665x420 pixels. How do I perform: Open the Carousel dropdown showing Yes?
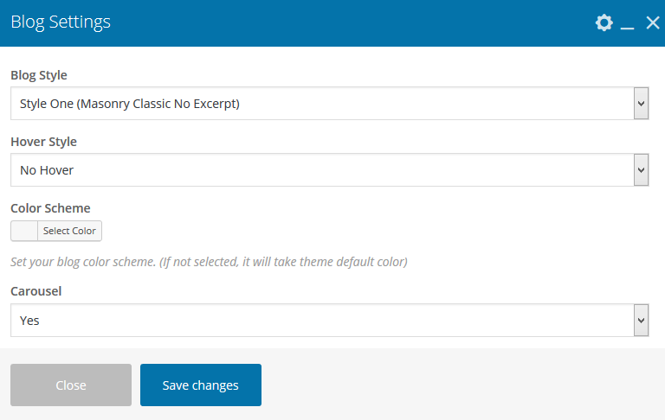[320, 320]
